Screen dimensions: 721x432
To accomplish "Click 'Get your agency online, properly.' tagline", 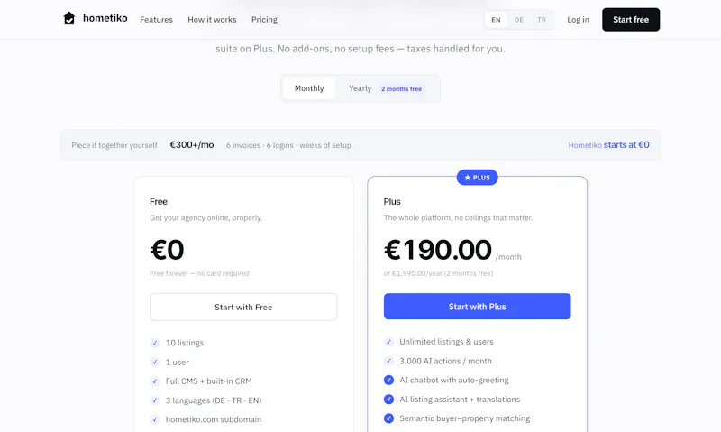I will [x=206, y=217].
